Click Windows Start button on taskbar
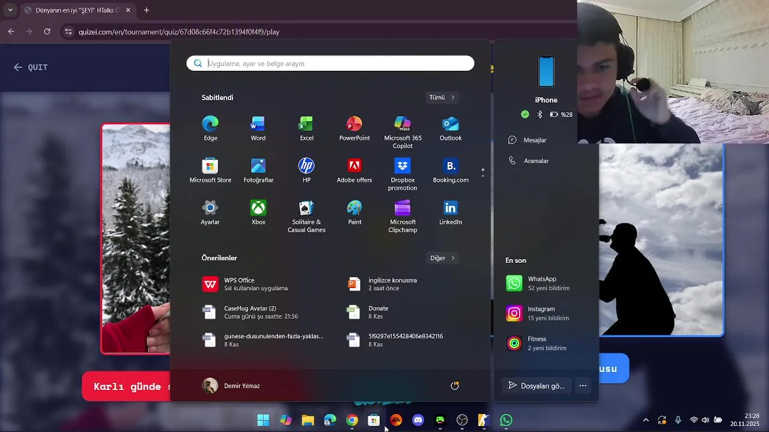The image size is (769, 432). point(263,420)
